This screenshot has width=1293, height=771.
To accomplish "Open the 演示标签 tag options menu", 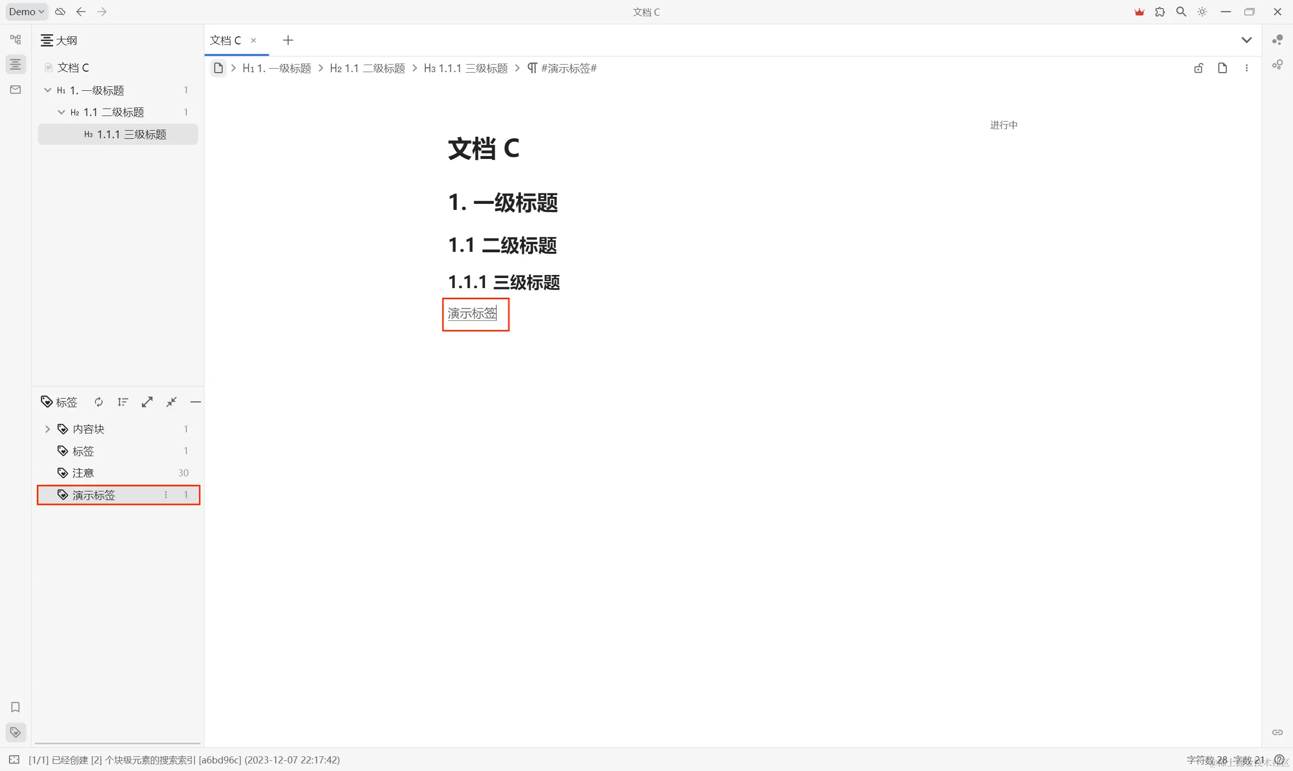I will coord(166,494).
